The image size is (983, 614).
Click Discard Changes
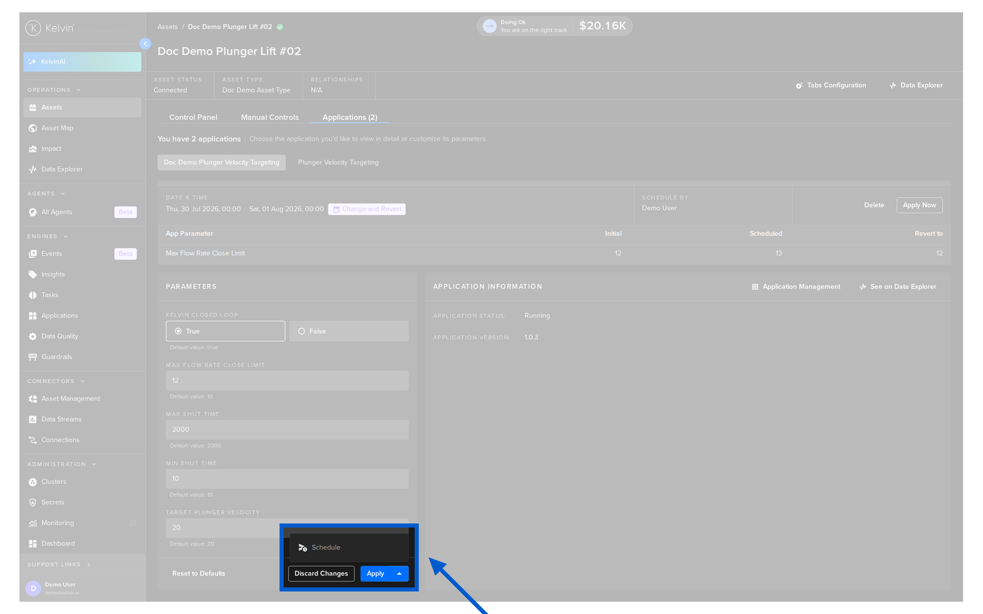(x=321, y=574)
